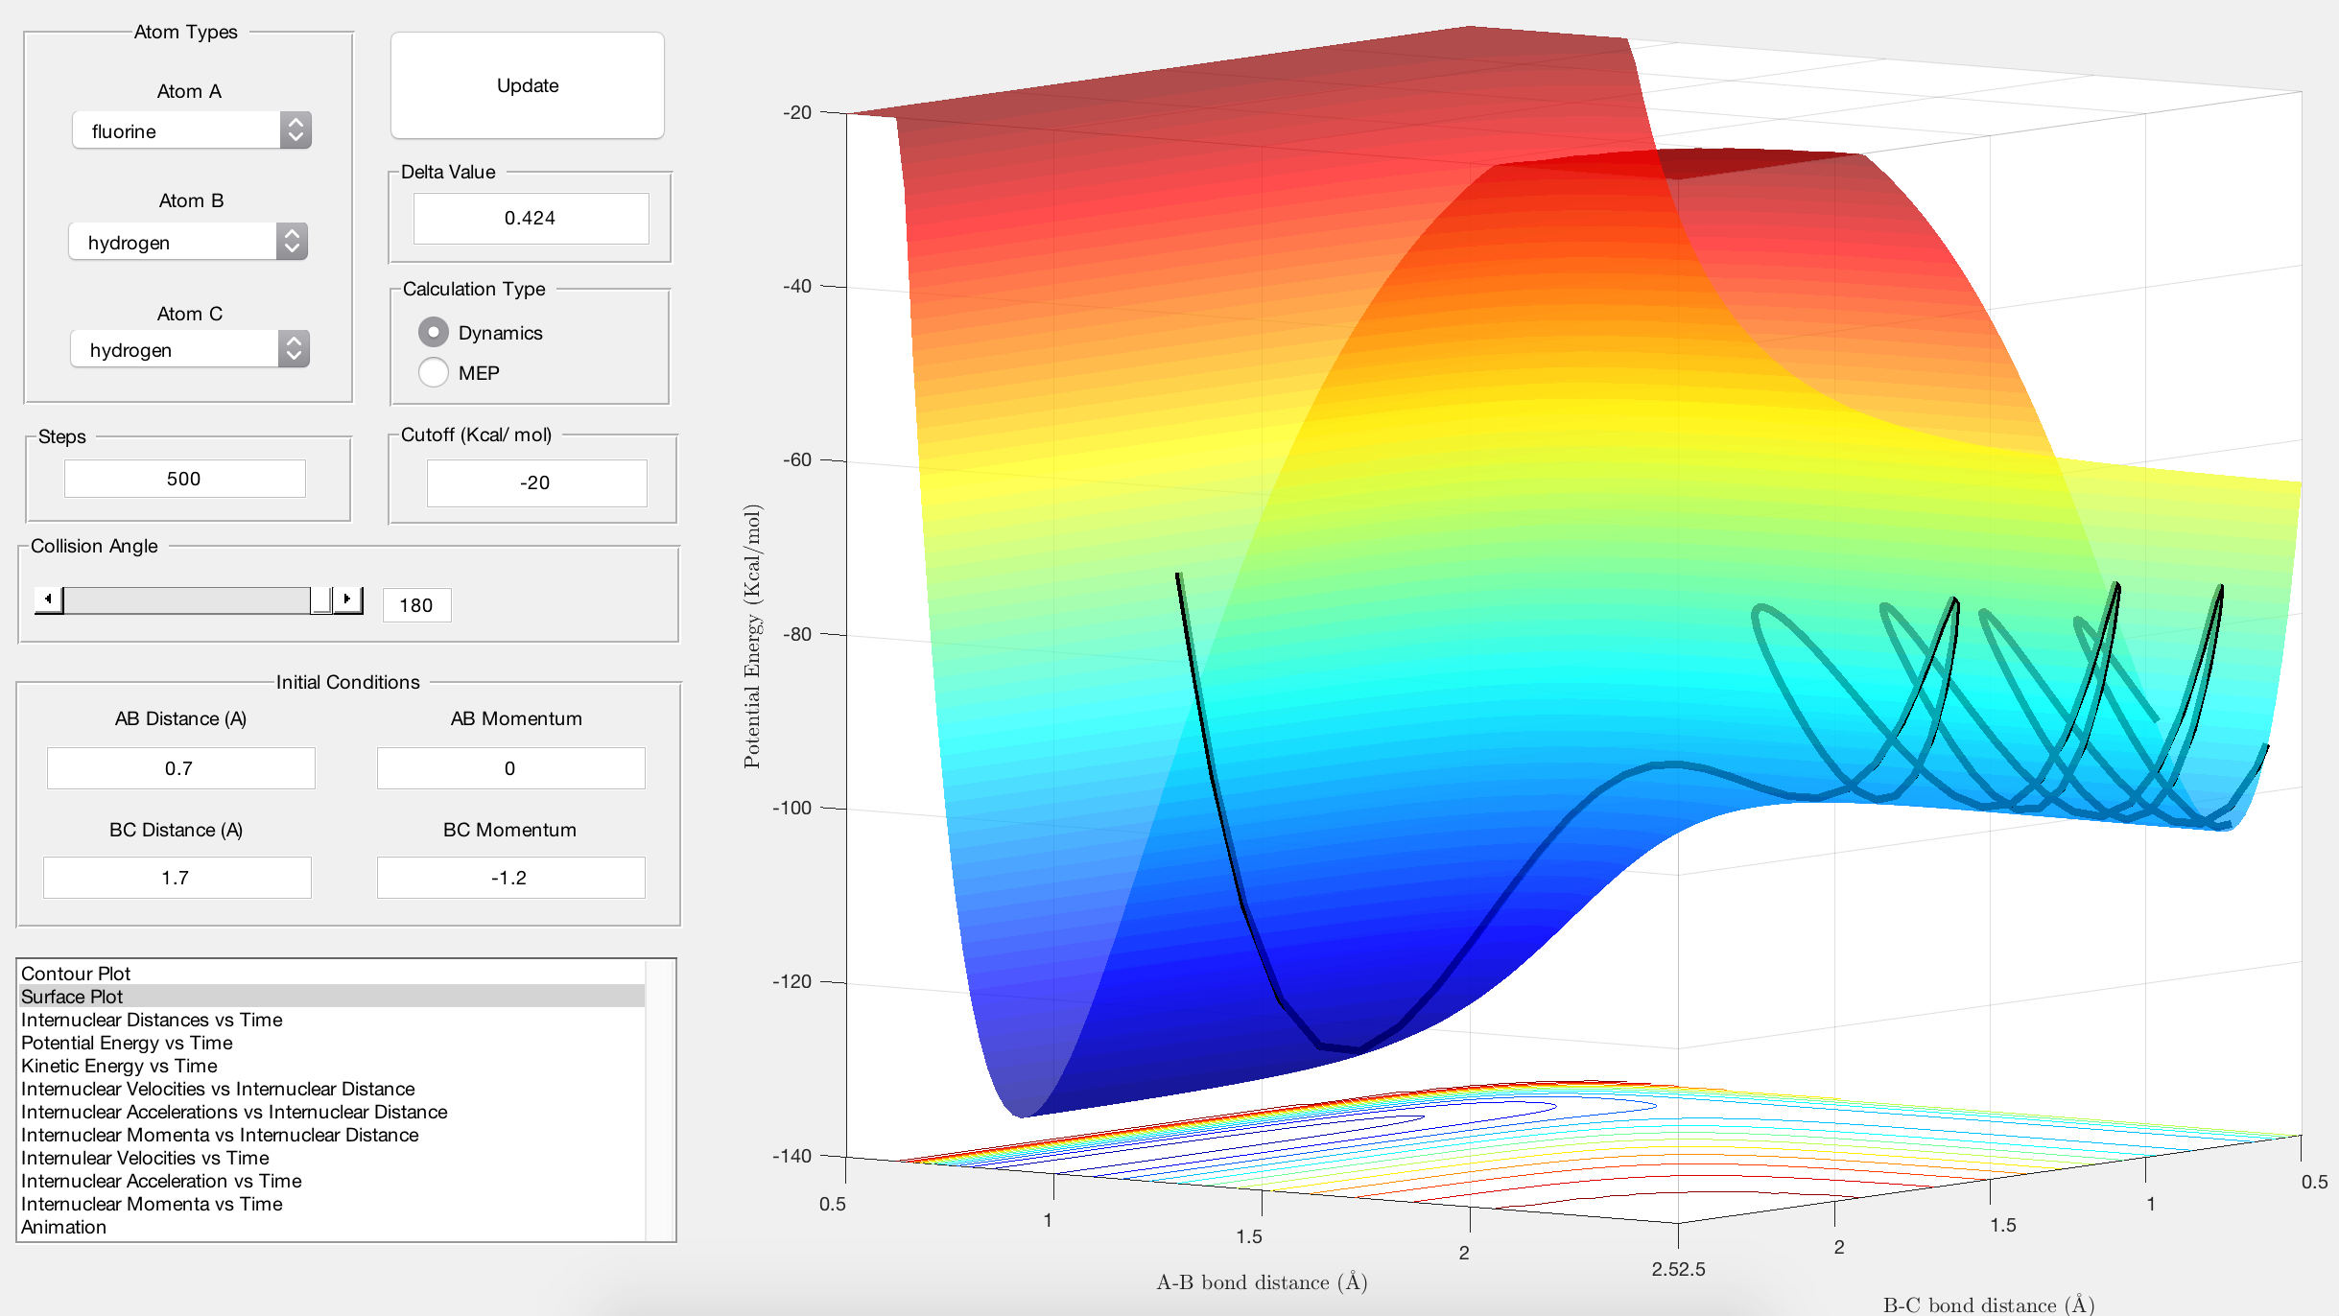This screenshot has height=1316, width=2339.
Task: Click the Collision Angle slider thumb
Action: coord(321,600)
